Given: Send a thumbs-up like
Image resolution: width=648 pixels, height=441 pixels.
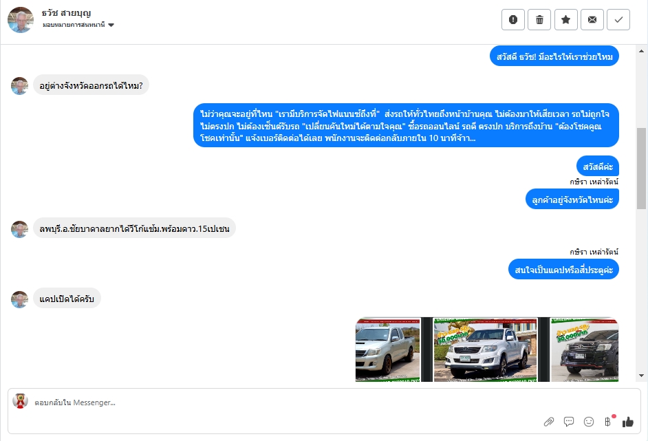Looking at the screenshot, I should [628, 422].
